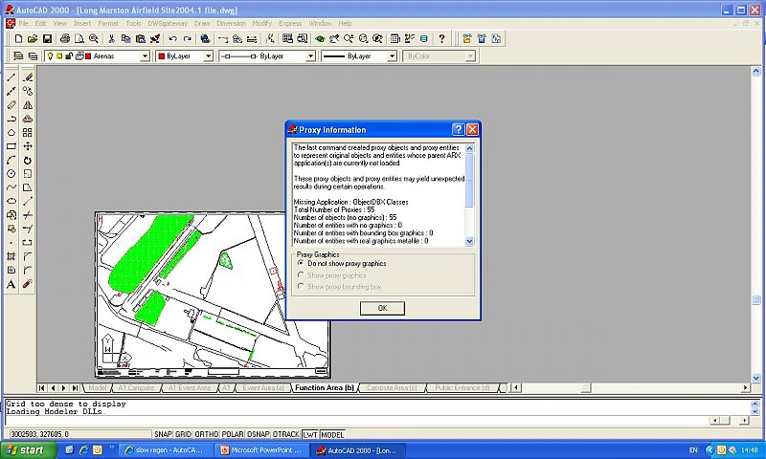This screenshot has width=766, height=459.
Task: Click the Undo arrow icon
Action: tap(172, 38)
